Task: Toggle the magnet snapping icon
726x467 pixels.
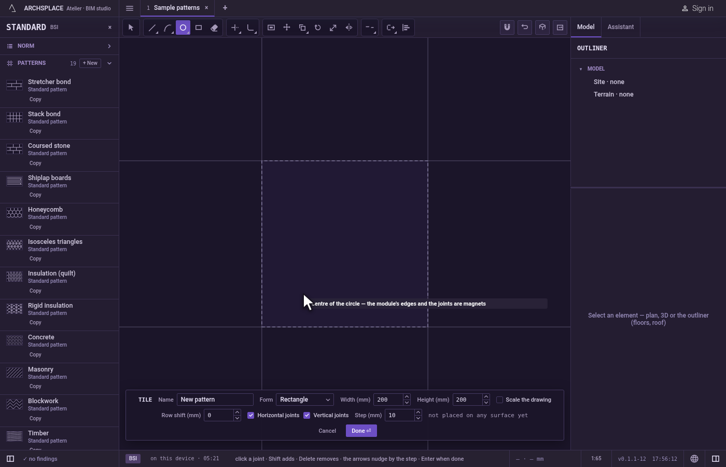Action: coord(507,28)
